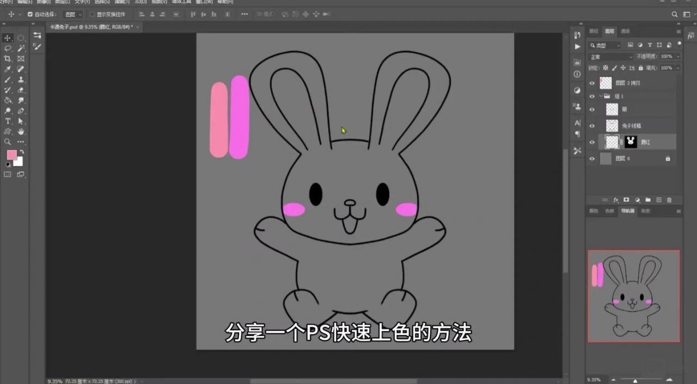Select the Lasso tool
Screen dimensions: 697x384
click(7, 48)
